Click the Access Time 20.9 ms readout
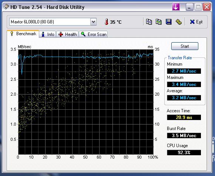Viewport: 215px width, 176px height. (184, 117)
